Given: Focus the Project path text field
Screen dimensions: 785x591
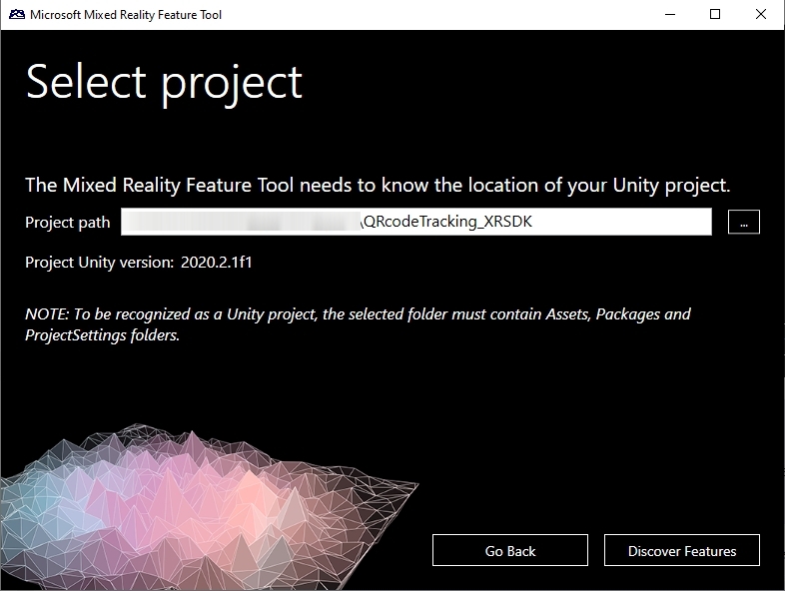Looking at the screenshot, I should click(x=416, y=222).
